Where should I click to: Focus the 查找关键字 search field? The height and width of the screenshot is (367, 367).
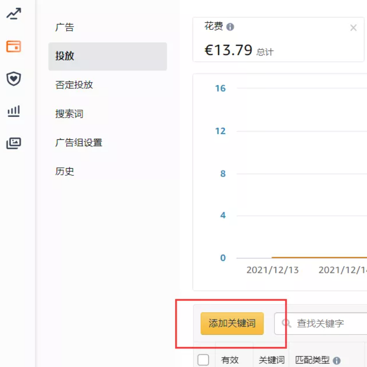321,324
